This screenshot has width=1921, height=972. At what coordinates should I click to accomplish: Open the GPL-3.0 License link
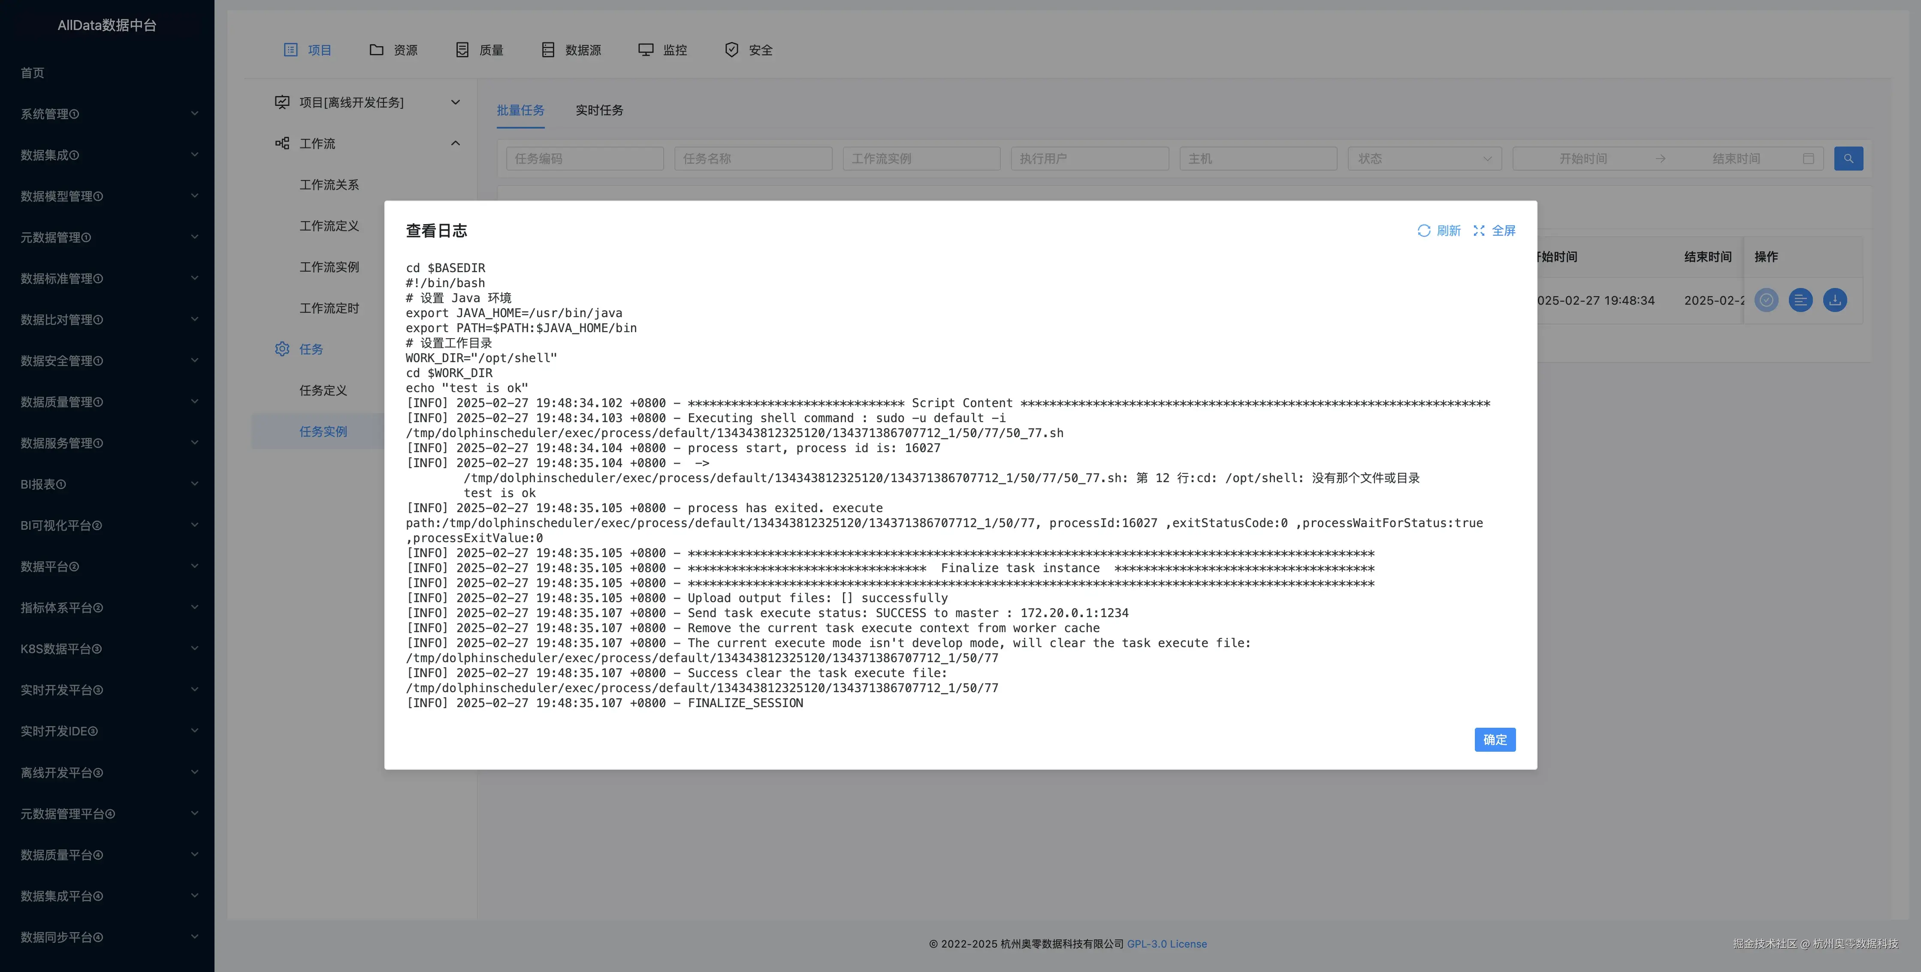1166,944
